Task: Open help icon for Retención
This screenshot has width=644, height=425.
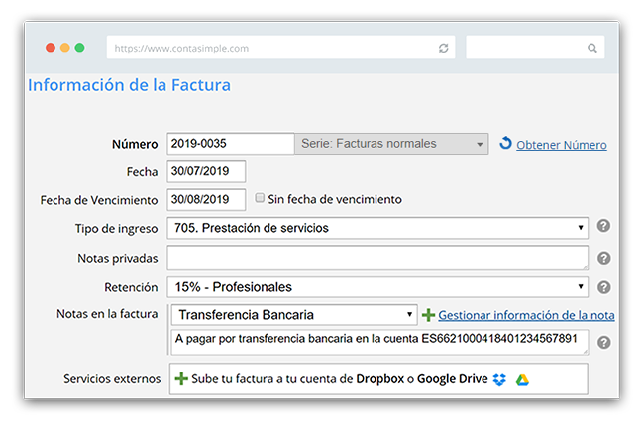Action: point(603,287)
